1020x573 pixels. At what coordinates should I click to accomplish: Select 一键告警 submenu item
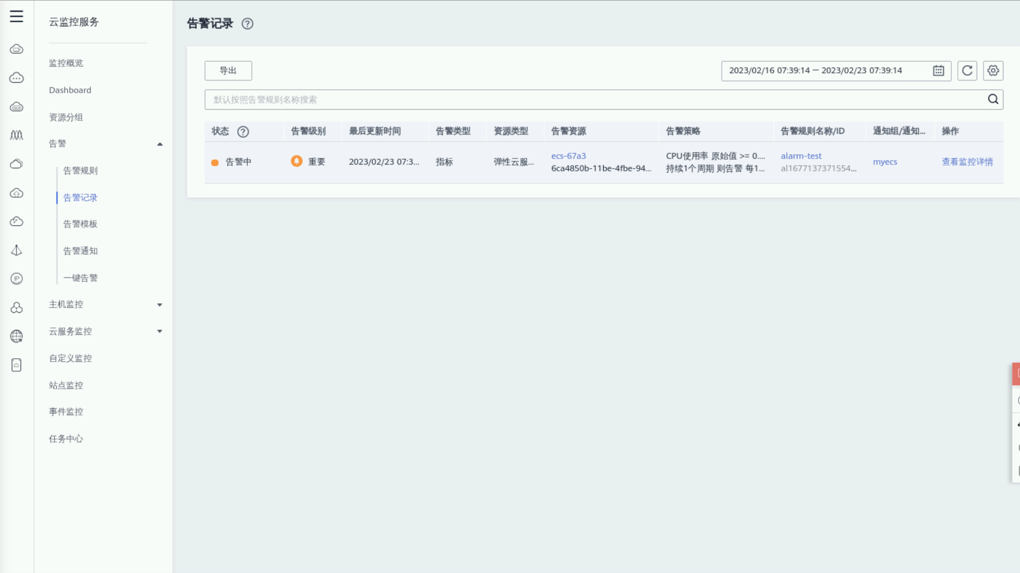(x=80, y=278)
